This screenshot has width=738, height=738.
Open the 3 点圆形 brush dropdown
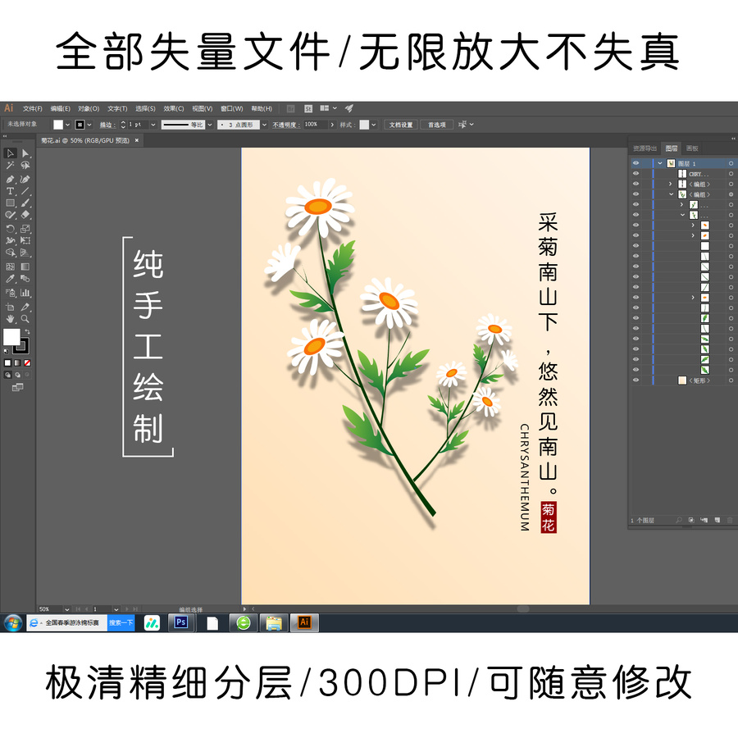pyautogui.click(x=265, y=125)
